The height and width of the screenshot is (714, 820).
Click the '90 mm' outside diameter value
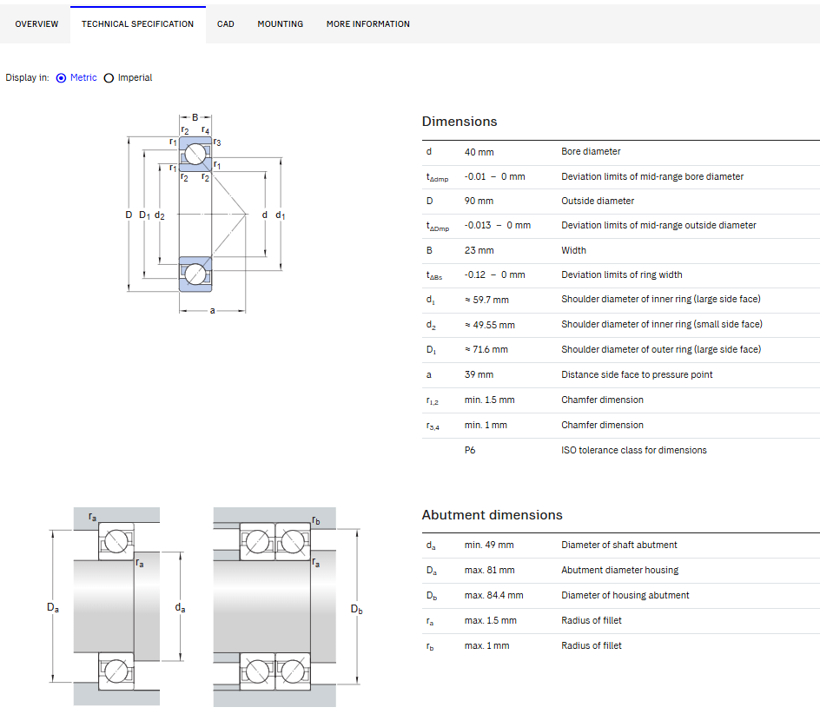[479, 201]
